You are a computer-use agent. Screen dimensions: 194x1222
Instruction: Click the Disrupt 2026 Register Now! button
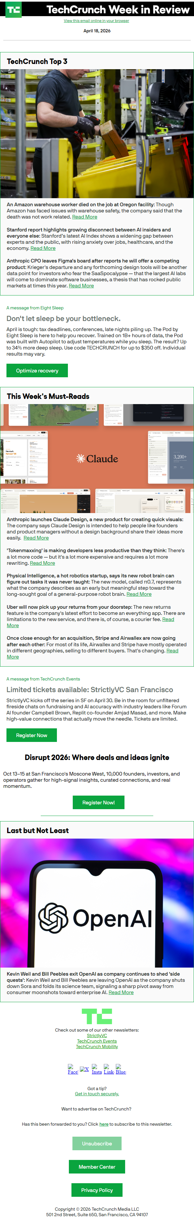[x=99, y=803]
